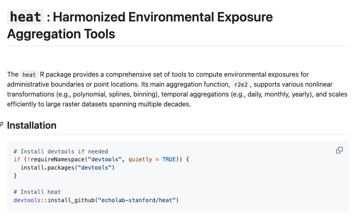The width and height of the screenshot is (356, 217).
Task: Click 'devtools::' namespace prefix in code
Action: pyautogui.click(x=31, y=200)
